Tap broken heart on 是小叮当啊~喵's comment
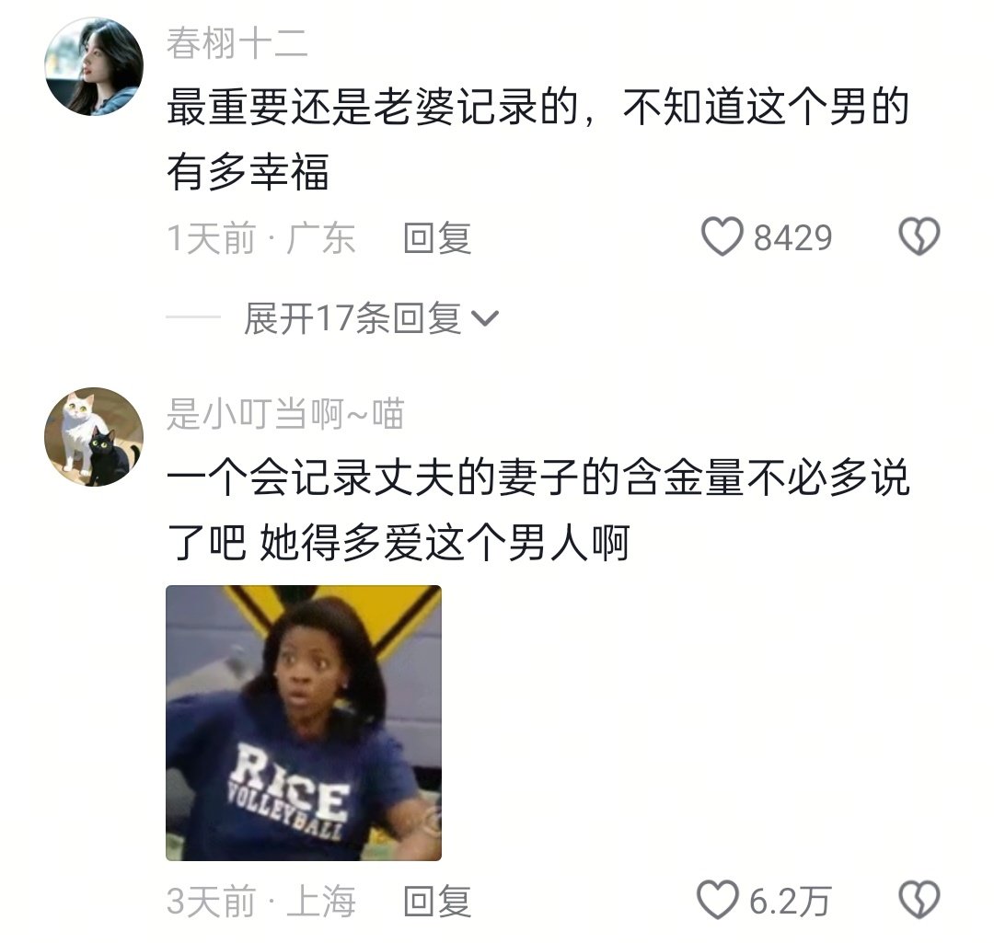This screenshot has height=943, width=994. pyautogui.click(x=919, y=900)
